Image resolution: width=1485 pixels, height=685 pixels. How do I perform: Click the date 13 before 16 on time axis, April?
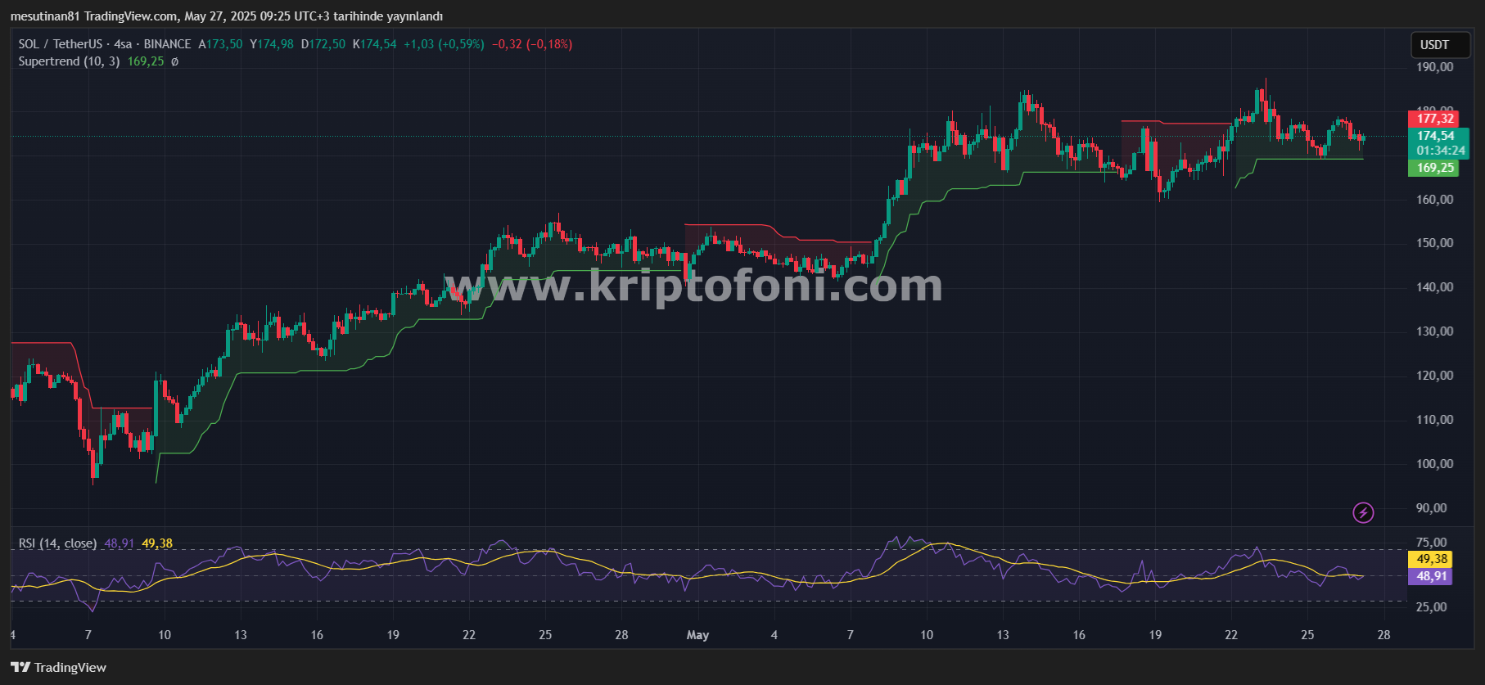[241, 635]
